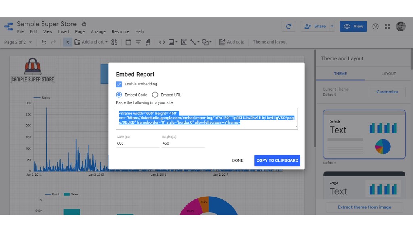Expand the line tool dropdown arrow

point(198,42)
